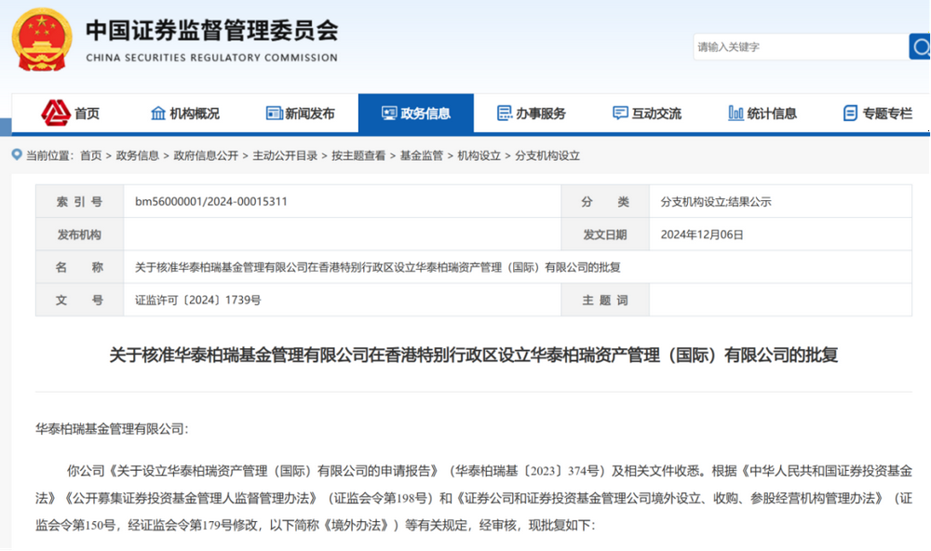The width and height of the screenshot is (931, 551).
Task: Open the 新闻发布 navigation menu item
Action: click(310, 114)
